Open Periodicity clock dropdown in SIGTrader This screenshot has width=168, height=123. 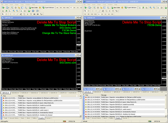(33, 11)
